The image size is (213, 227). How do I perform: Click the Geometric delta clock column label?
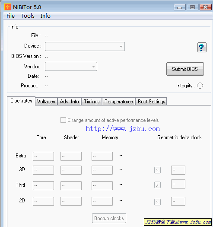[x=179, y=137]
